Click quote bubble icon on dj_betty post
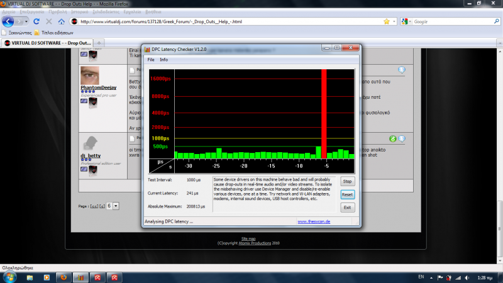Image resolution: width=503 pixels, height=283 pixels. click(402, 138)
